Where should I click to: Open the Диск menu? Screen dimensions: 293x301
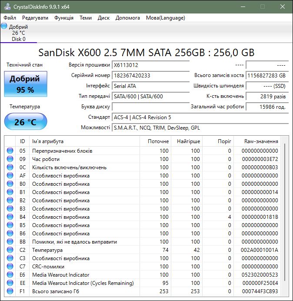(x=103, y=18)
